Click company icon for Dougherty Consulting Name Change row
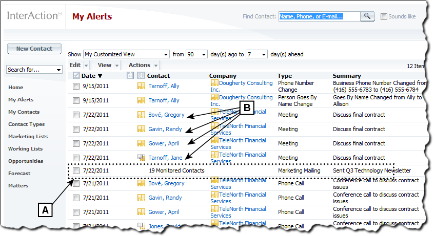 [214, 97]
